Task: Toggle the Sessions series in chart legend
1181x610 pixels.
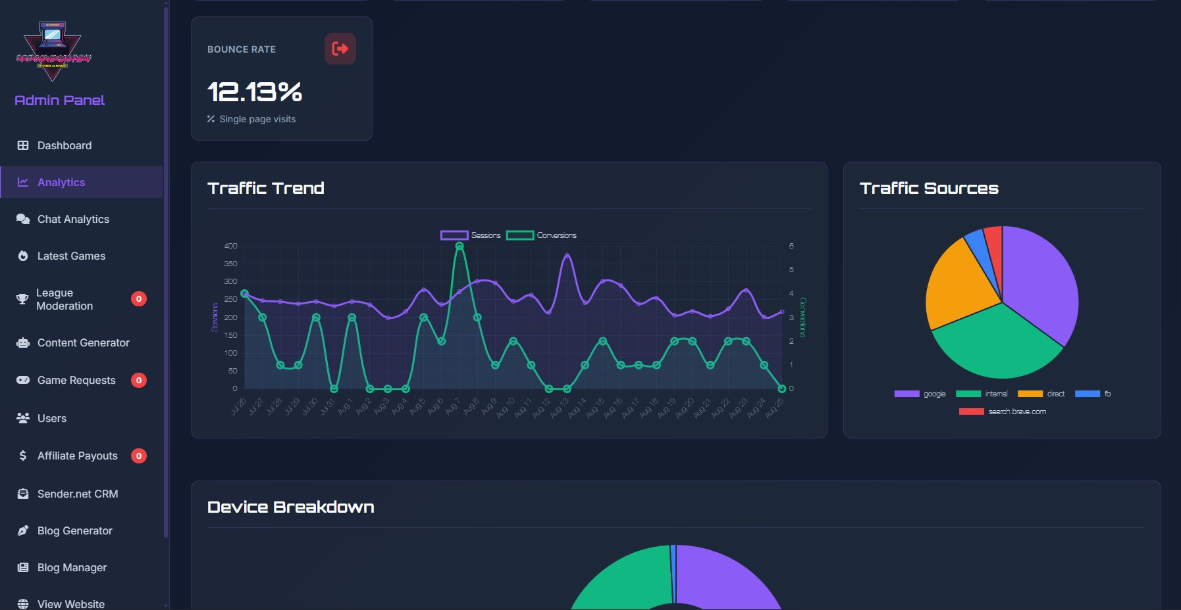Action: pos(471,235)
